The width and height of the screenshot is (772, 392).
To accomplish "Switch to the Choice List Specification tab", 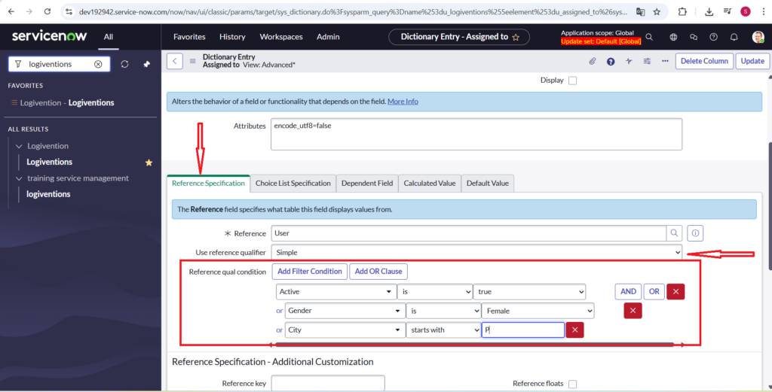I will [293, 183].
